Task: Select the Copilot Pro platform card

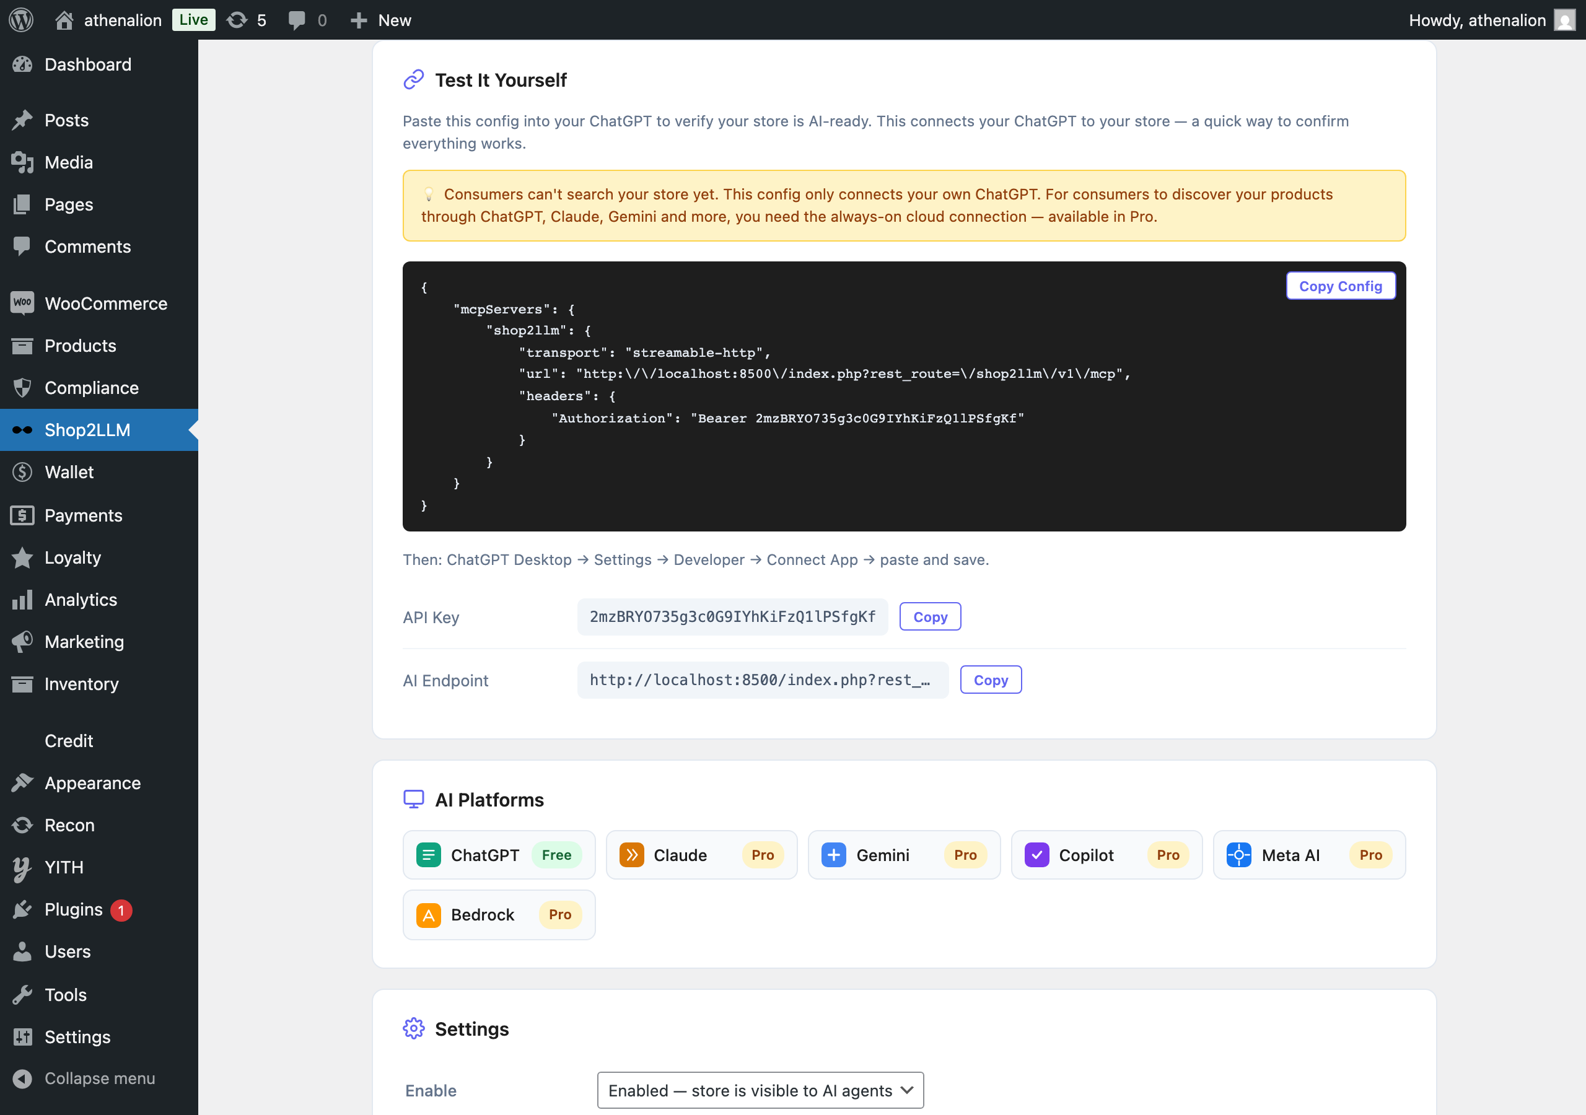Action: click(x=1106, y=855)
